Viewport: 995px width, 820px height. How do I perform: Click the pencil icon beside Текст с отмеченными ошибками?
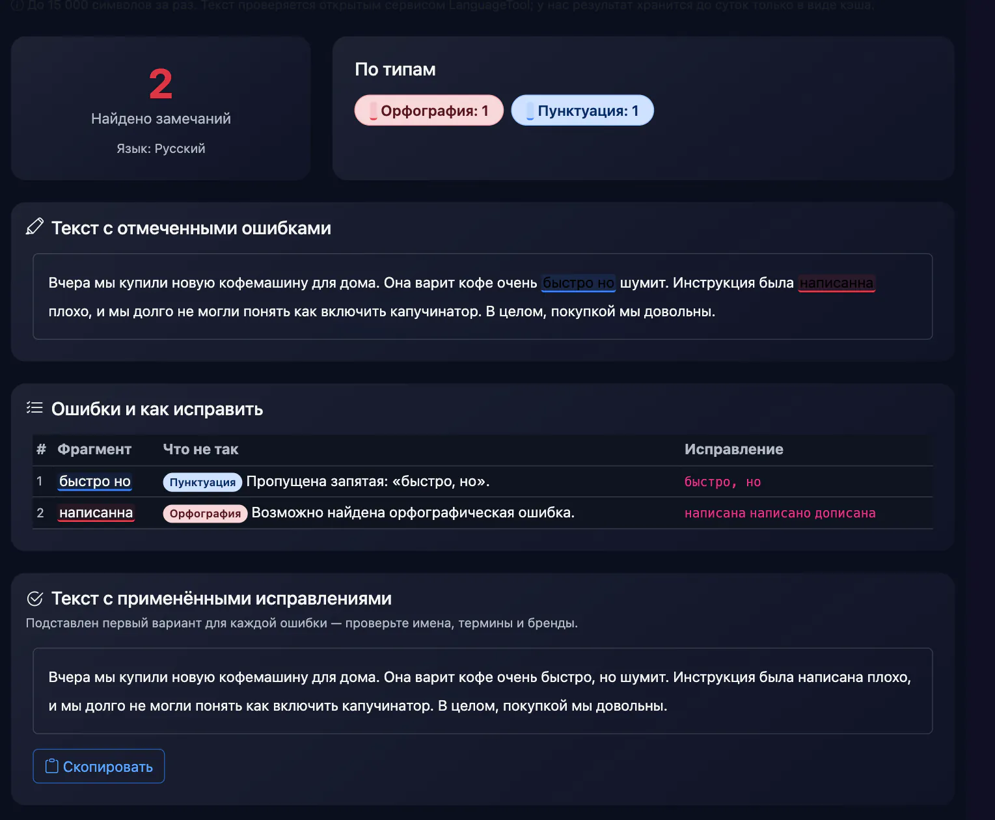point(34,226)
